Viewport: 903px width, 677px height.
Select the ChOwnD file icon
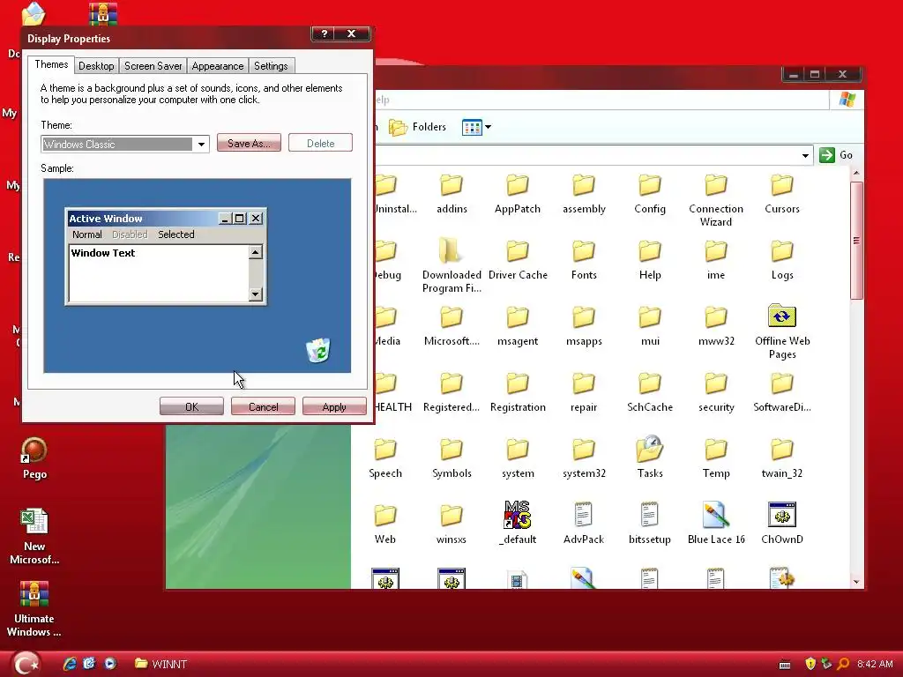point(782,524)
